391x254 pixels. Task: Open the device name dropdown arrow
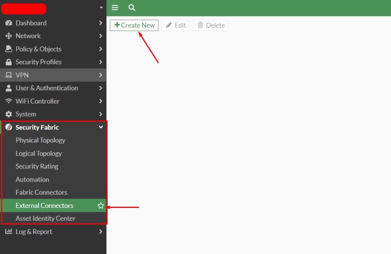point(101,7)
